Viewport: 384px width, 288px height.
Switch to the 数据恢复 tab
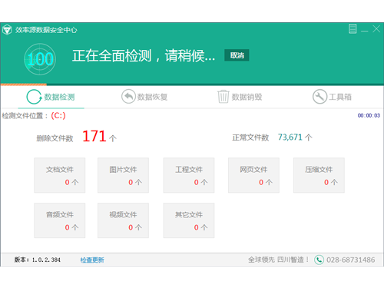(x=144, y=97)
